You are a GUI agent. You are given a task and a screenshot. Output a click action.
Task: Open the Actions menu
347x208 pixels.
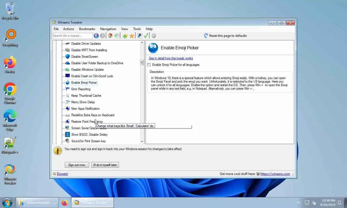click(x=69, y=29)
